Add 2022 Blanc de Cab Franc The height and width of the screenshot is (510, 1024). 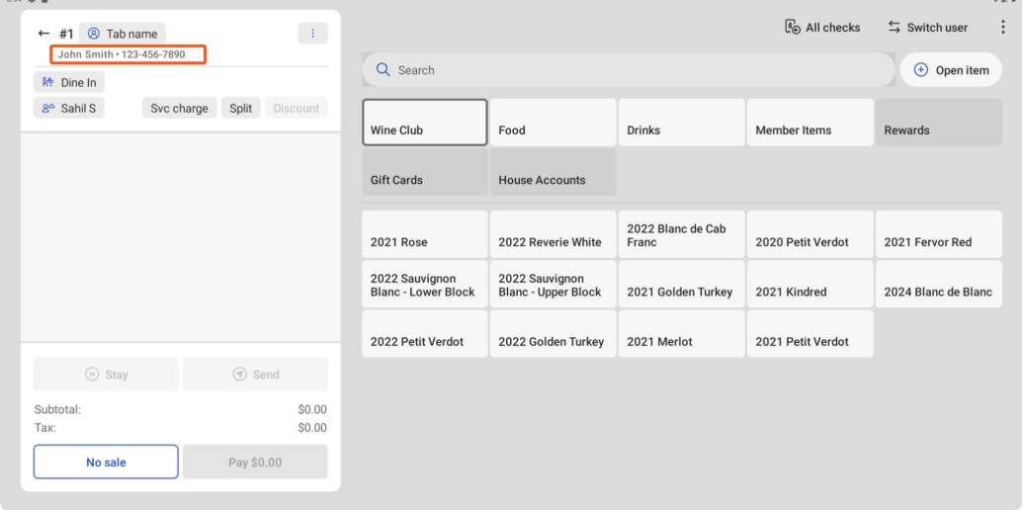(x=682, y=234)
